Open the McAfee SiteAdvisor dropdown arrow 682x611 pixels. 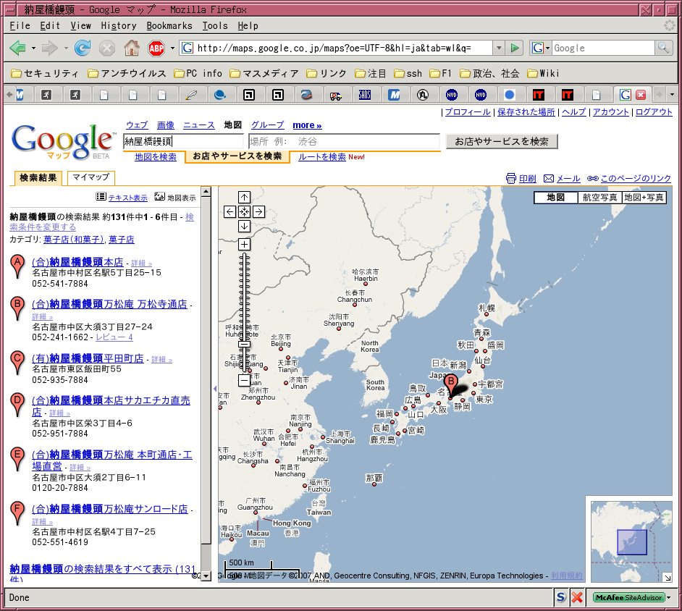[668, 597]
